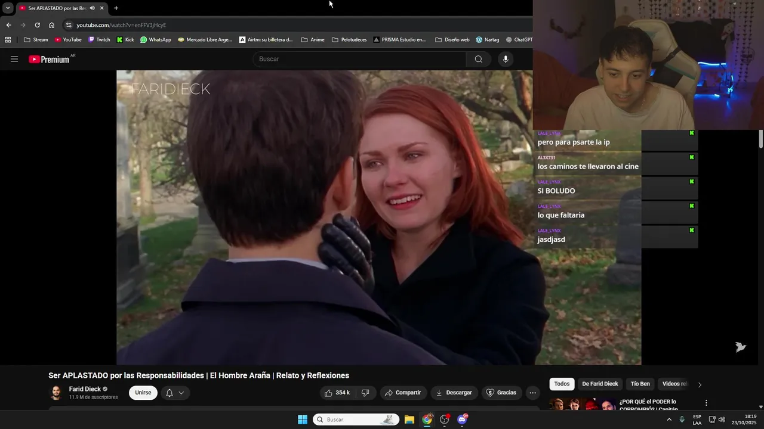Click the microphone tray icon

click(682, 419)
